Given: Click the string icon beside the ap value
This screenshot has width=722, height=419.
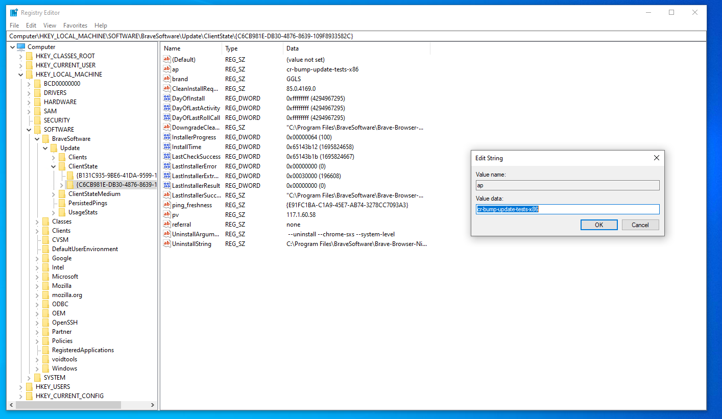Looking at the screenshot, I should coord(167,69).
